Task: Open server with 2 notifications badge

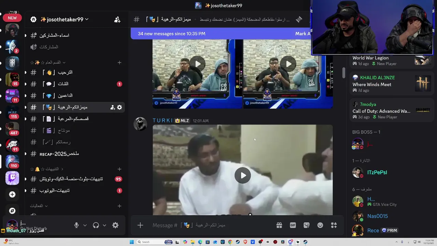Action: (x=12, y=47)
